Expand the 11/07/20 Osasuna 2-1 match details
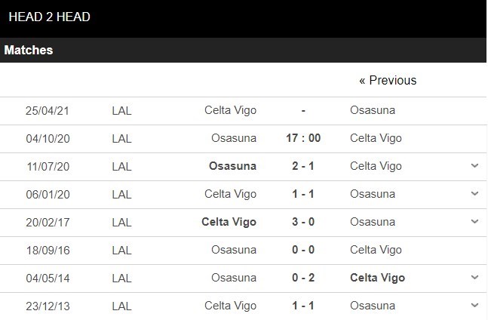The width and height of the screenshot is (488, 320). [x=474, y=165]
